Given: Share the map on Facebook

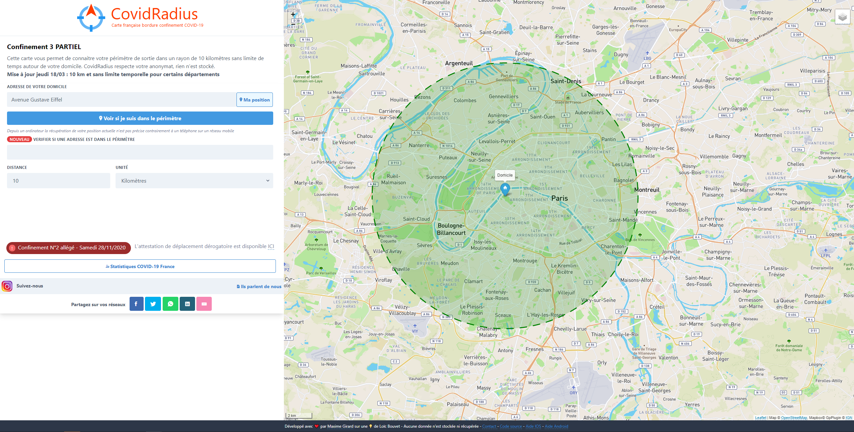Looking at the screenshot, I should (x=136, y=304).
